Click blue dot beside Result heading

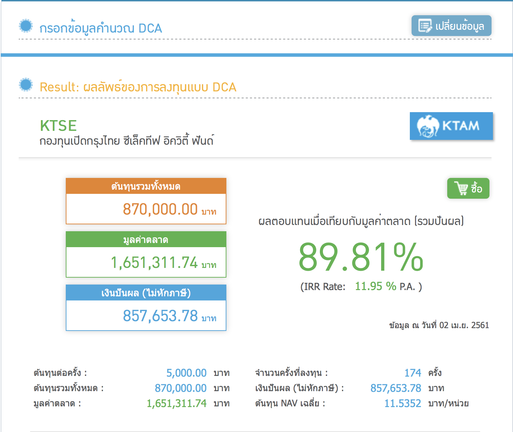coord(26,85)
